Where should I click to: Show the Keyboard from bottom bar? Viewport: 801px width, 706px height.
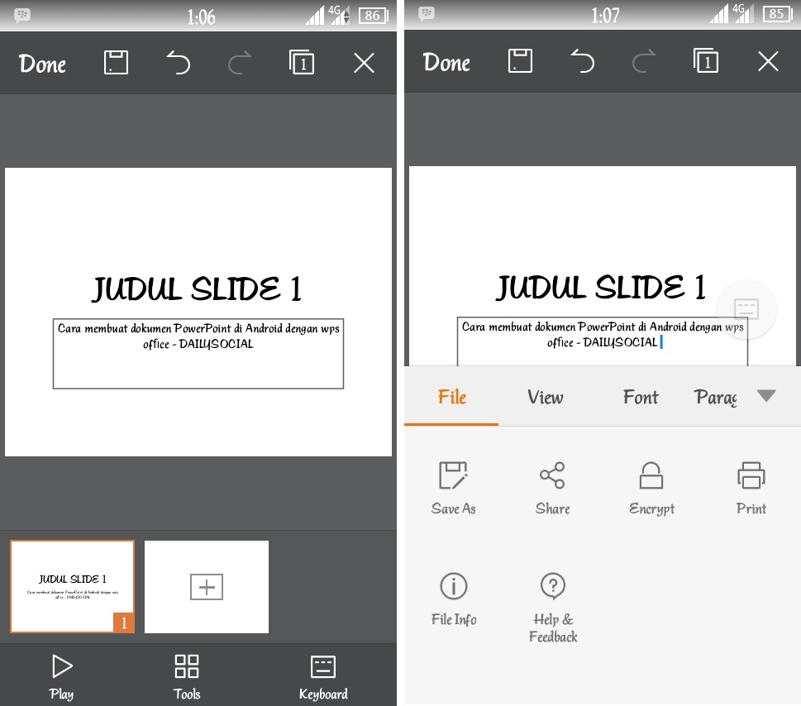point(323,677)
